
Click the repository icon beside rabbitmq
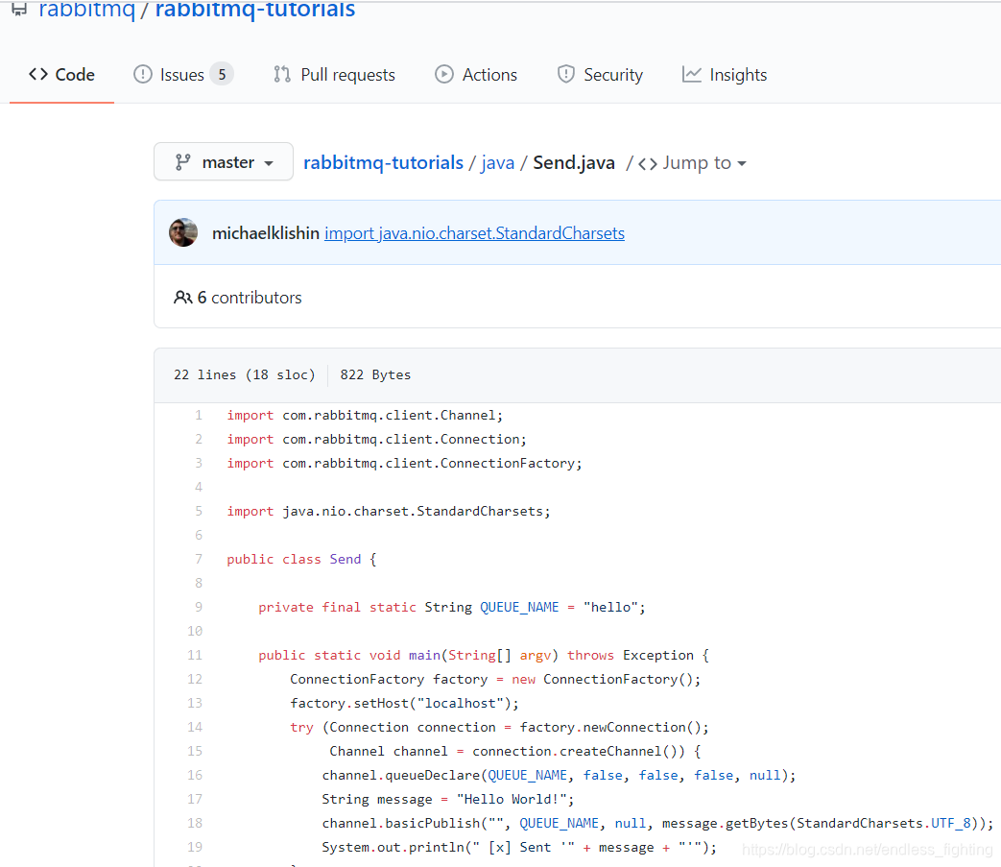[19, 9]
